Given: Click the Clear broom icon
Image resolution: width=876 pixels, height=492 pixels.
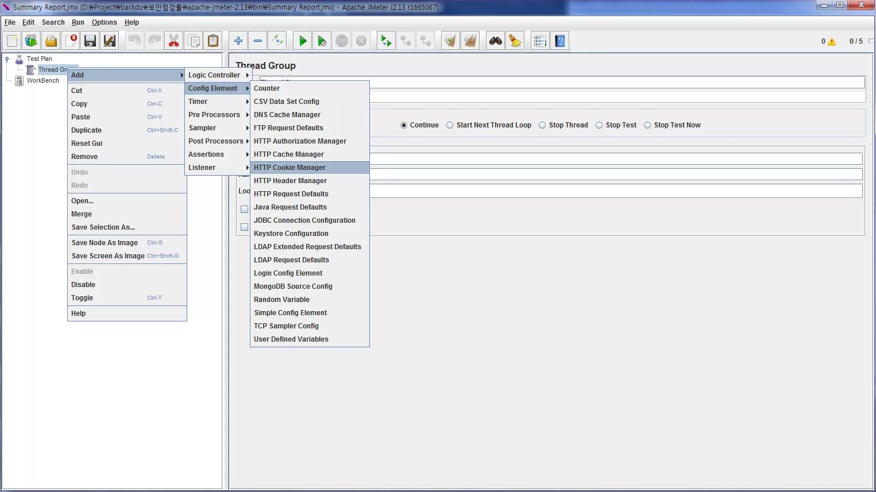Looking at the screenshot, I should pyautogui.click(x=450, y=41).
